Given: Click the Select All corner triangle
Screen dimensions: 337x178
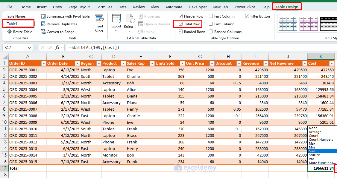Looking at the screenshot, I should 5,57.
